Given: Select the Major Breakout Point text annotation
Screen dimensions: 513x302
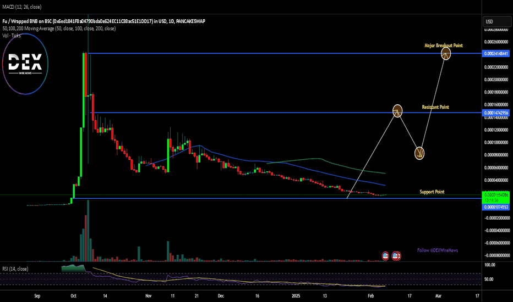Looking at the screenshot, I should pyautogui.click(x=443, y=46).
